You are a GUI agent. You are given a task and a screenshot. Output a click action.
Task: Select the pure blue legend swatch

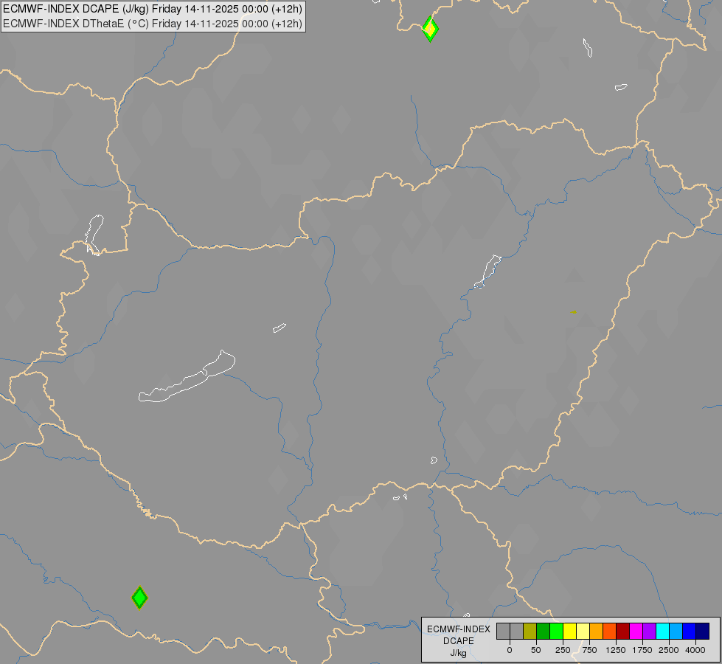click(x=689, y=632)
